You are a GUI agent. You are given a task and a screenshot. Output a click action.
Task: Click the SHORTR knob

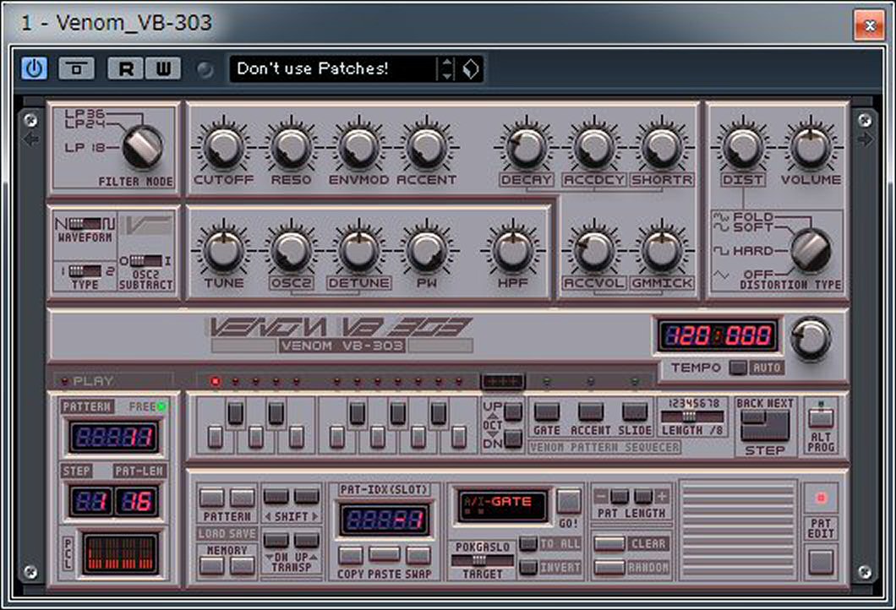pyautogui.click(x=662, y=147)
